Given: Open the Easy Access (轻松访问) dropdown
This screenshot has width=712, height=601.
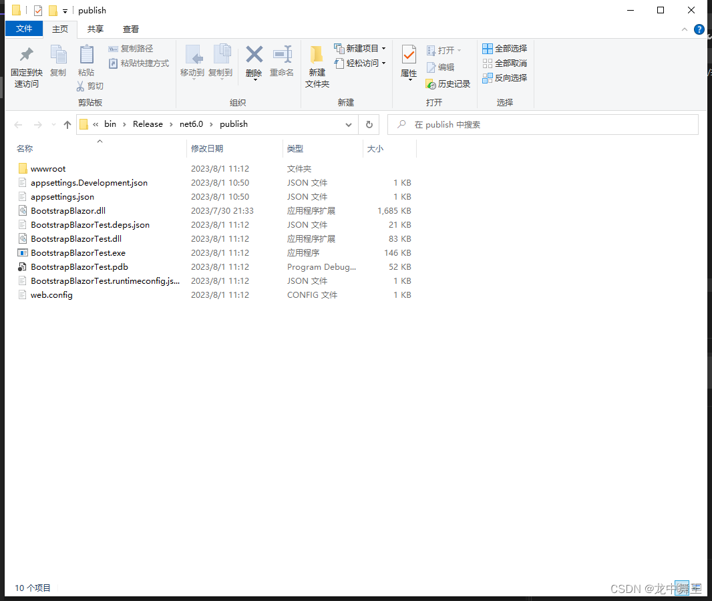Looking at the screenshot, I should pos(383,63).
